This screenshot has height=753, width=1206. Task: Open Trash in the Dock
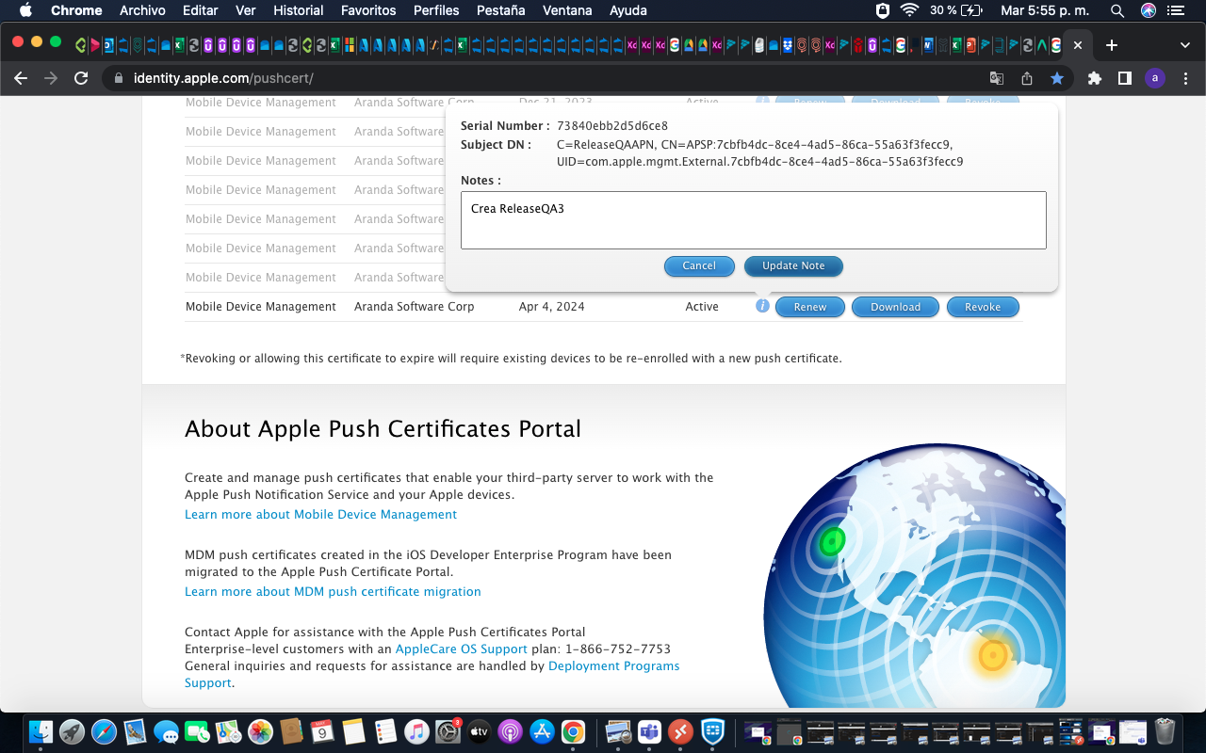pos(1165,731)
